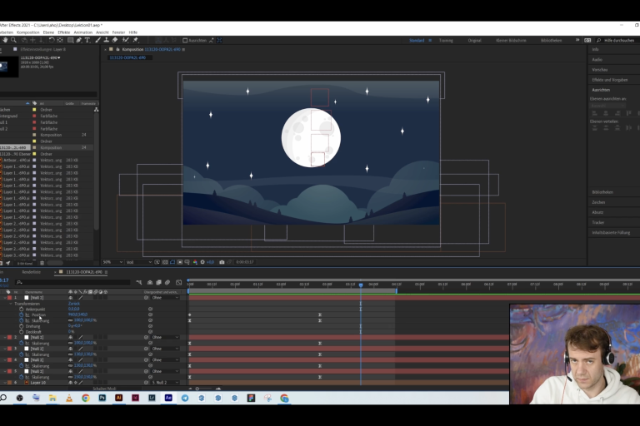The height and width of the screenshot is (426, 640).
Task: Open the 50% magnification dropdown
Action: tap(110, 262)
